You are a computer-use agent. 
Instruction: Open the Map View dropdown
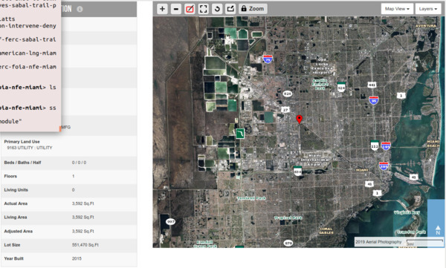tap(397, 9)
